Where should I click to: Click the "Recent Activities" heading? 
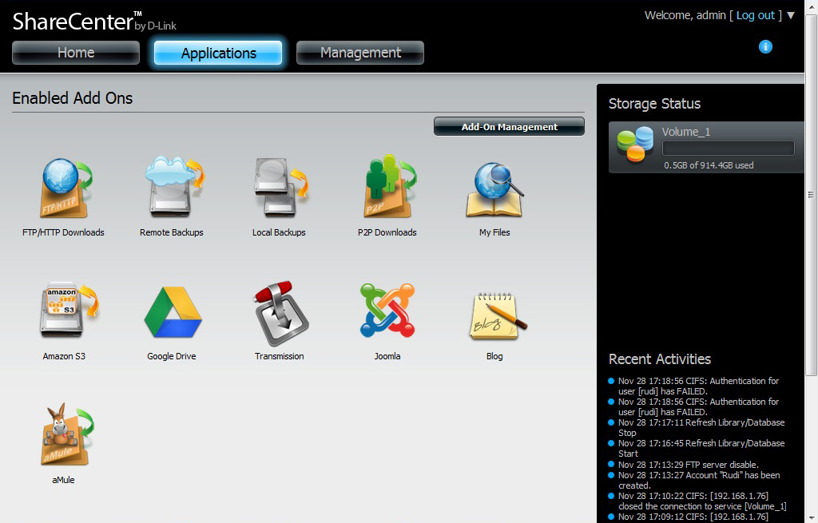pos(659,359)
